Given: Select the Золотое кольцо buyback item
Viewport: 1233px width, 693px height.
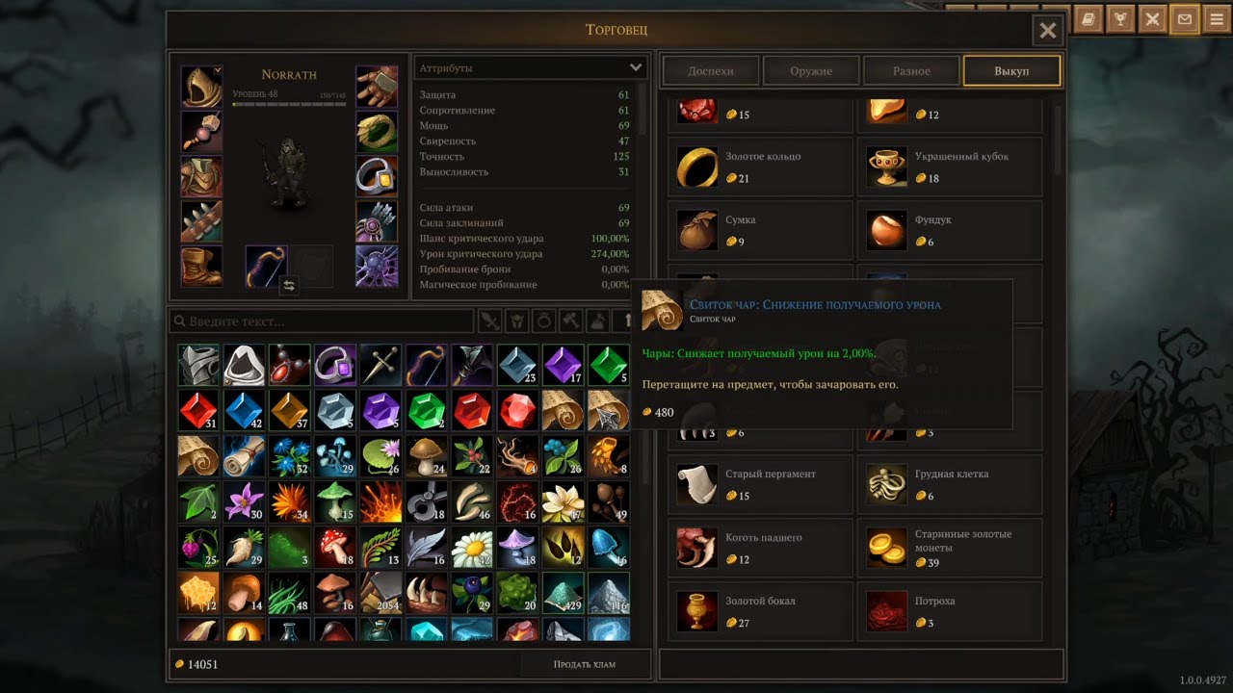Looking at the screenshot, I should [760, 166].
